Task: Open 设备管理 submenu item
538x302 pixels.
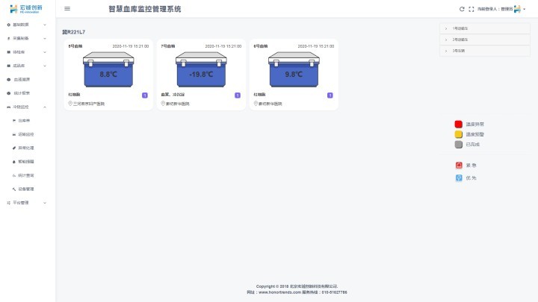Action: [x=26, y=189]
